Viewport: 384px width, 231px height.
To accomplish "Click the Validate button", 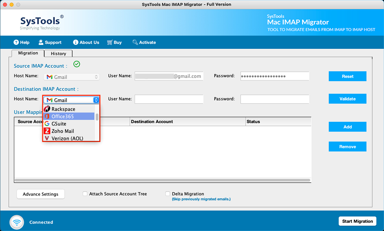I will coord(347,99).
